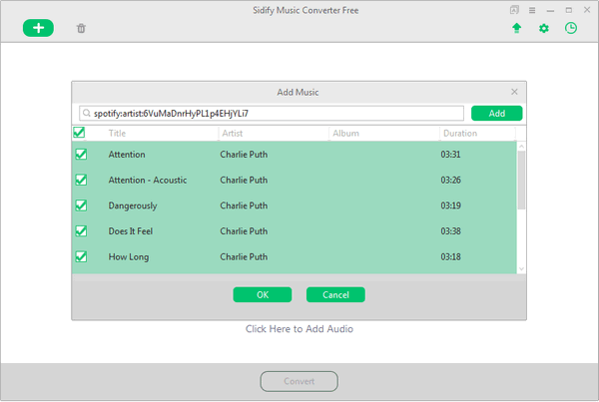Minimize the Sidify window
This screenshot has height=402, width=599.
pyautogui.click(x=550, y=10)
